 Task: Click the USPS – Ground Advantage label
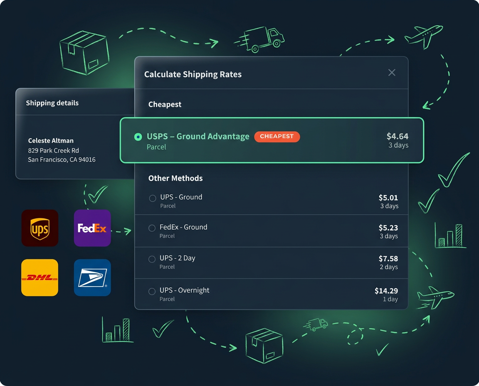pyautogui.click(x=198, y=136)
